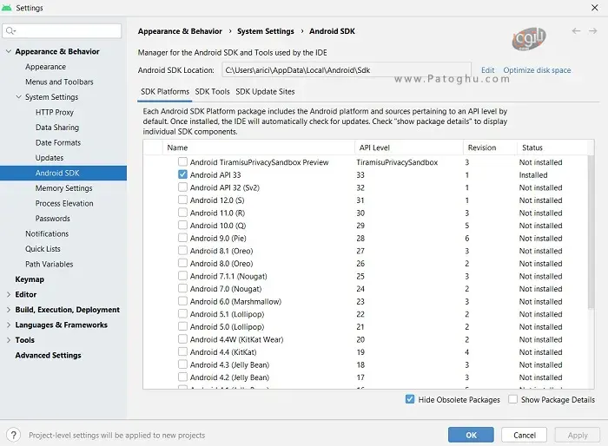Viewport: 608px width, 446px height.
Task: Sort by Revision column header
Action: 490,148
